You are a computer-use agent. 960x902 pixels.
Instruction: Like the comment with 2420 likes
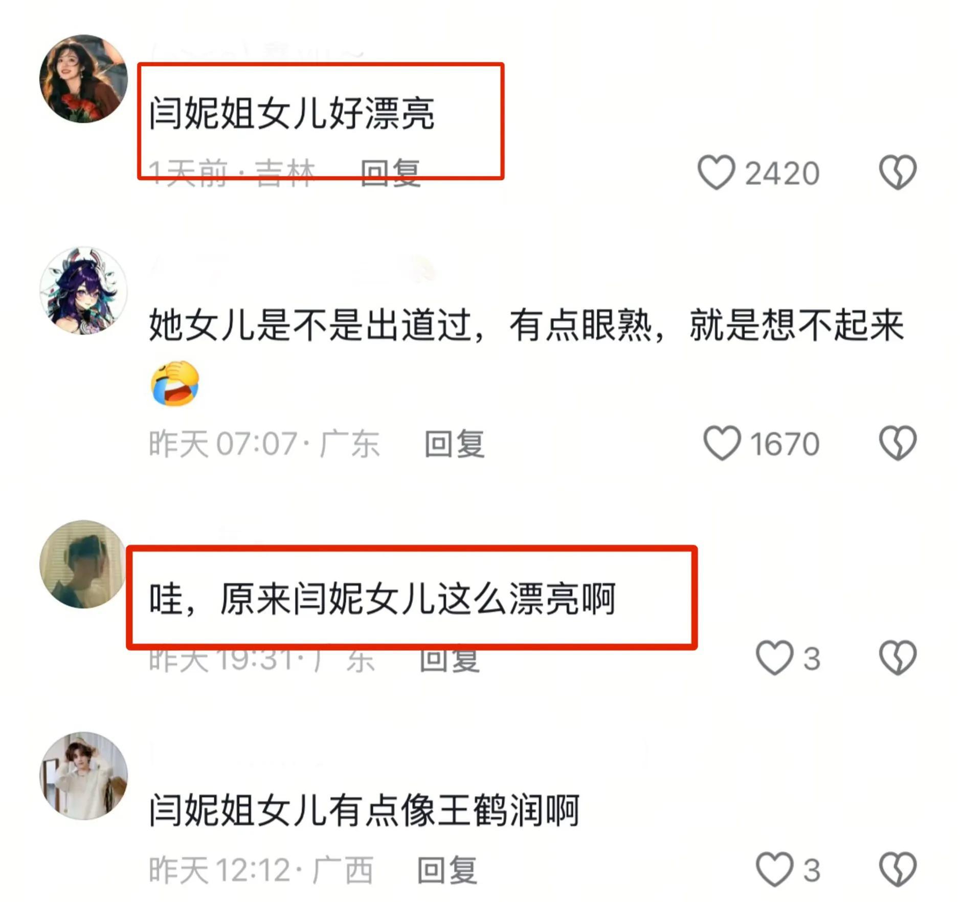[x=716, y=172]
